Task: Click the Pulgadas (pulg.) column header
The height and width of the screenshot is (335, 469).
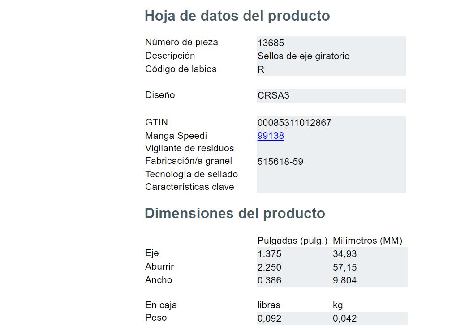Action: [293, 241]
